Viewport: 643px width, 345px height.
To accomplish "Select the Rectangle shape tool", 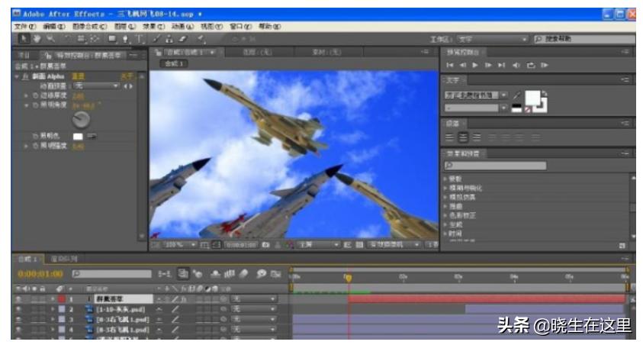I will click(x=112, y=38).
